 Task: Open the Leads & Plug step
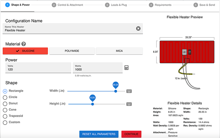coord(119,5)
